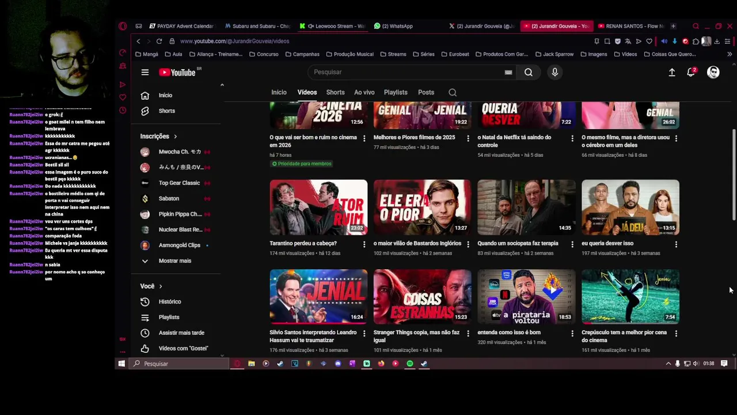Click the page vertical scrollbar thumb
Image resolution: width=737 pixels, height=415 pixels.
click(733, 173)
